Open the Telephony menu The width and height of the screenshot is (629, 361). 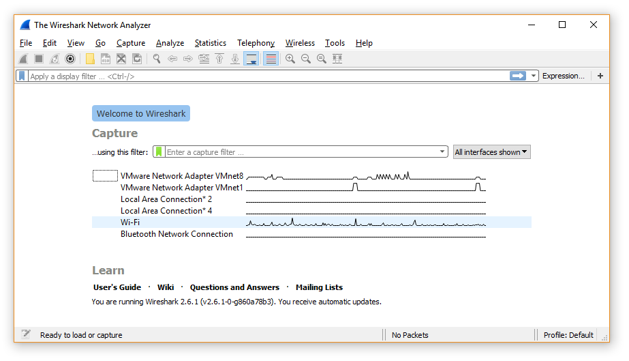pos(256,43)
